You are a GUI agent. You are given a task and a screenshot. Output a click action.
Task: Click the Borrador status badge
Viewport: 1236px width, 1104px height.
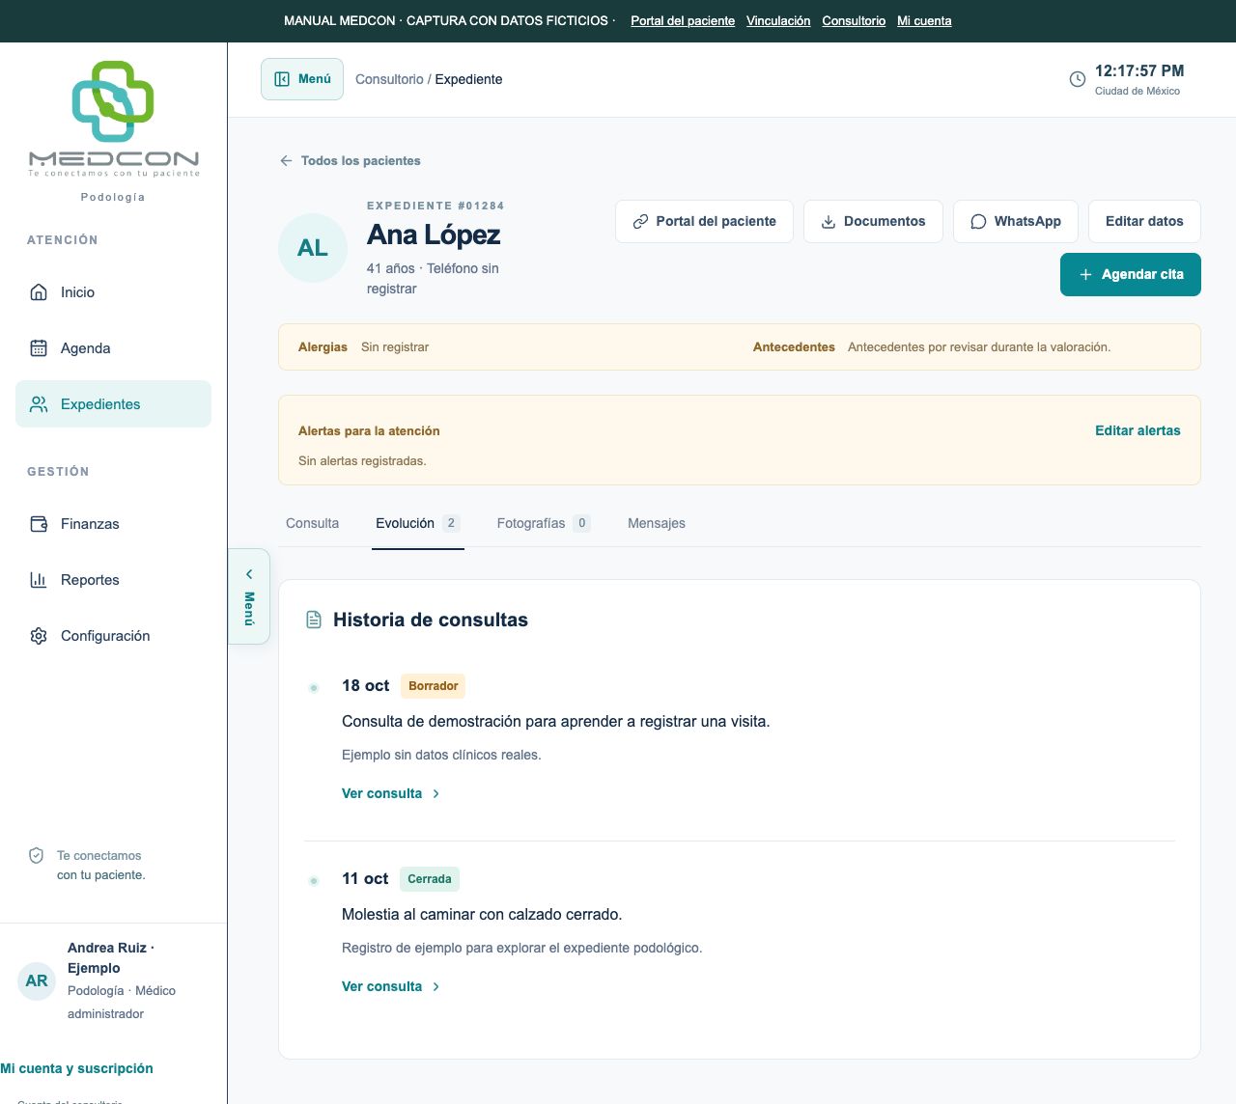433,686
